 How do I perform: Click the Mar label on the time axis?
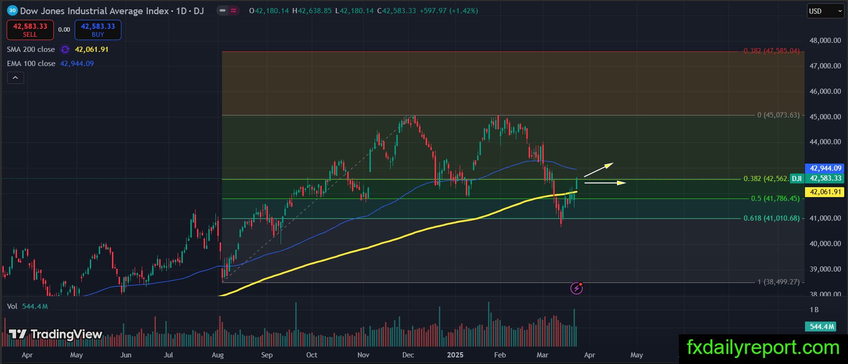(543, 355)
